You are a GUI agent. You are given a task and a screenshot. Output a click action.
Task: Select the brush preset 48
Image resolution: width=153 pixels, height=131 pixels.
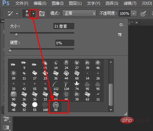pyautogui.click(x=14, y=107)
